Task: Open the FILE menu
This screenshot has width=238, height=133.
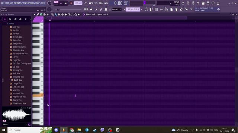Action: [3, 3]
